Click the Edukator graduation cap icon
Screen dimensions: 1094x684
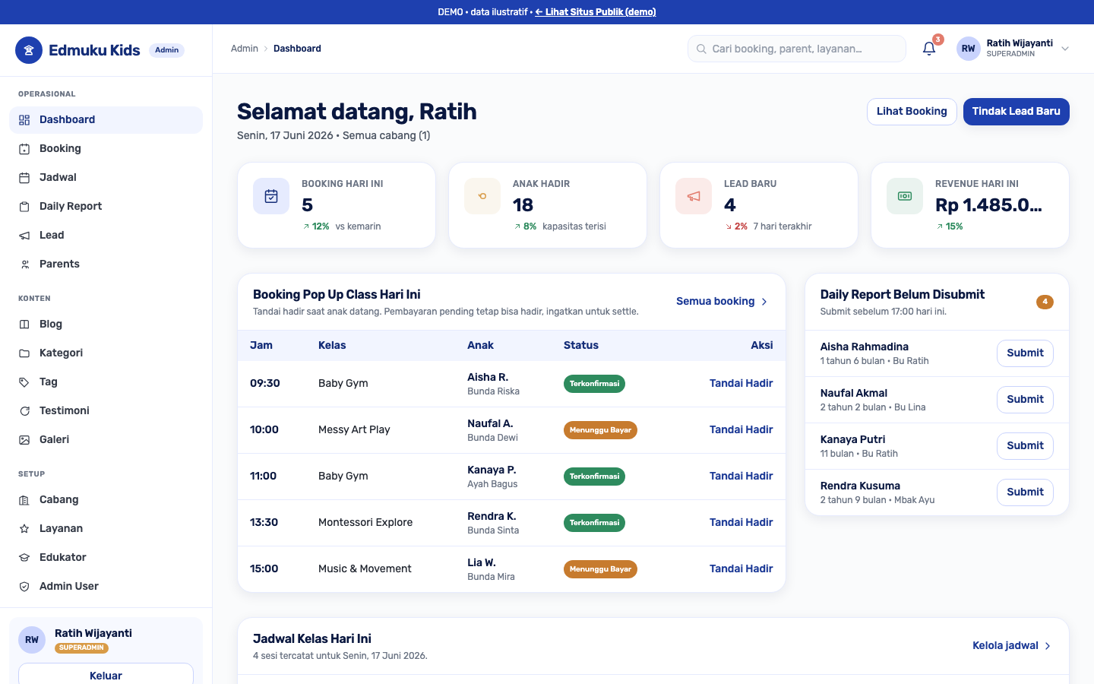[x=24, y=558]
